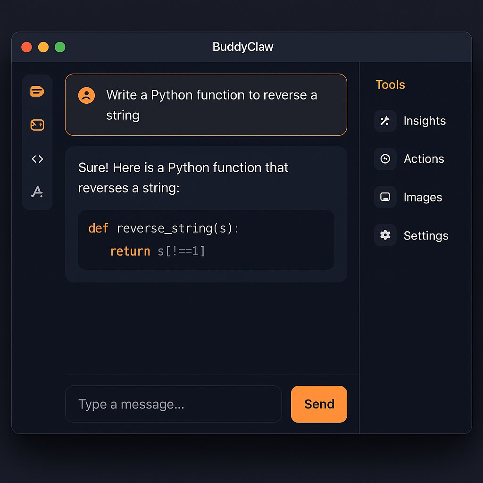Image resolution: width=483 pixels, height=483 pixels.
Task: Open the Settings gear icon
Action: (385, 235)
